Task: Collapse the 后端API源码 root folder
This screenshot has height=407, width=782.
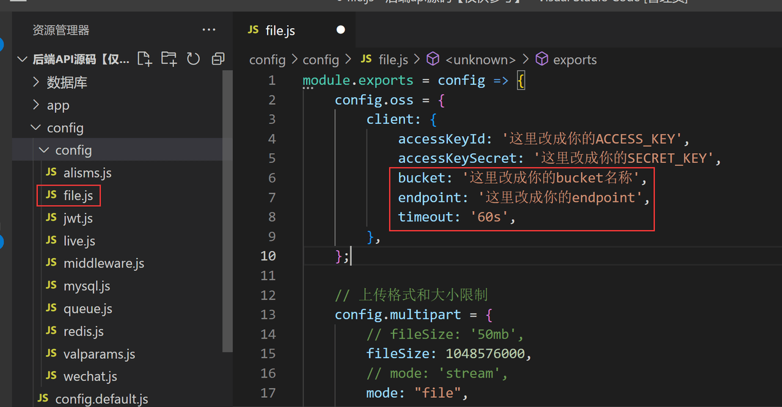Action: 81,59
